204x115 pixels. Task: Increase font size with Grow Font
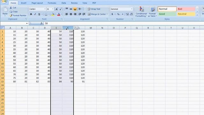tap(57, 9)
